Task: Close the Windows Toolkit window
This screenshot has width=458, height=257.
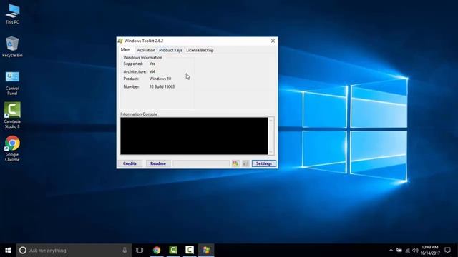Action: coord(273,41)
